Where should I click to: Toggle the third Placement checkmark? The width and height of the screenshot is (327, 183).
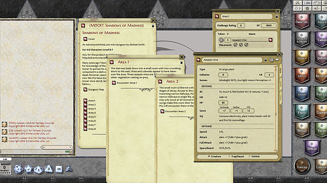click(246, 45)
